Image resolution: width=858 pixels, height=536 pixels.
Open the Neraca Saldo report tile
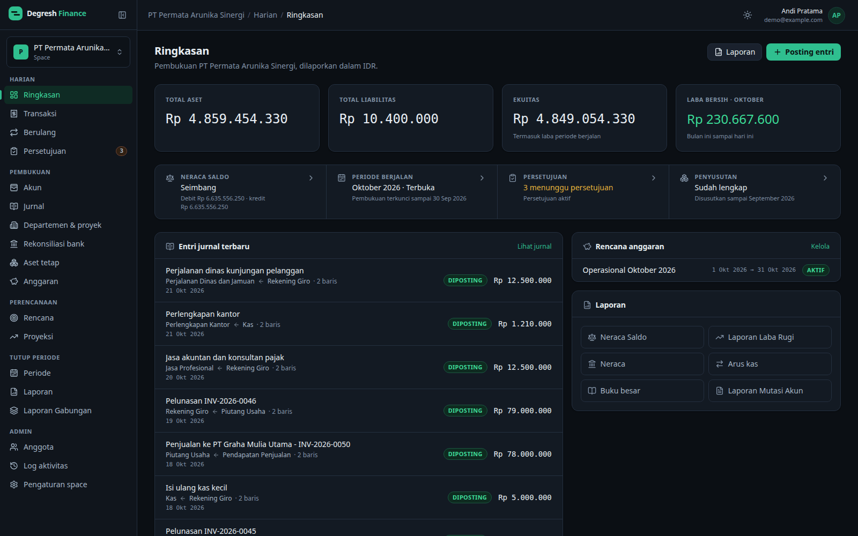(x=642, y=337)
